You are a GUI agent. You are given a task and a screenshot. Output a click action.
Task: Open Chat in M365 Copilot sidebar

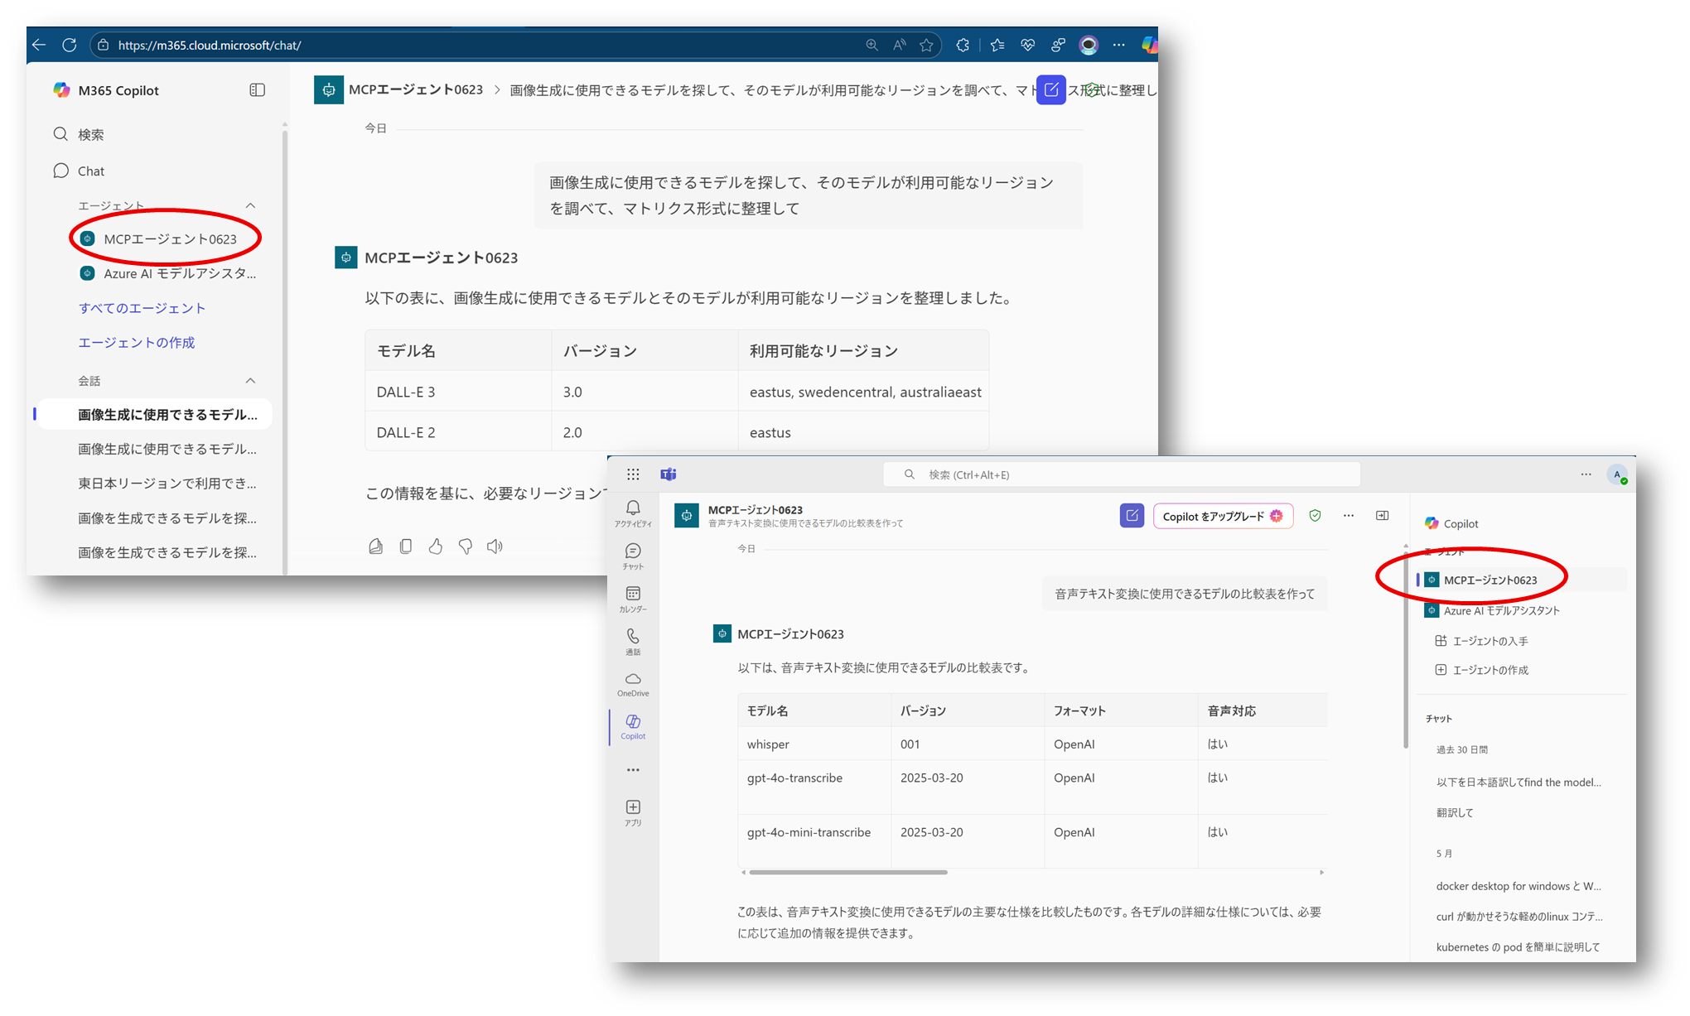79,171
